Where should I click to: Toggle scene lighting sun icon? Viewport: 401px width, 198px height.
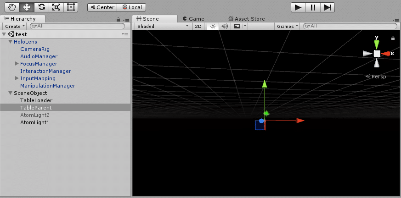(213, 26)
